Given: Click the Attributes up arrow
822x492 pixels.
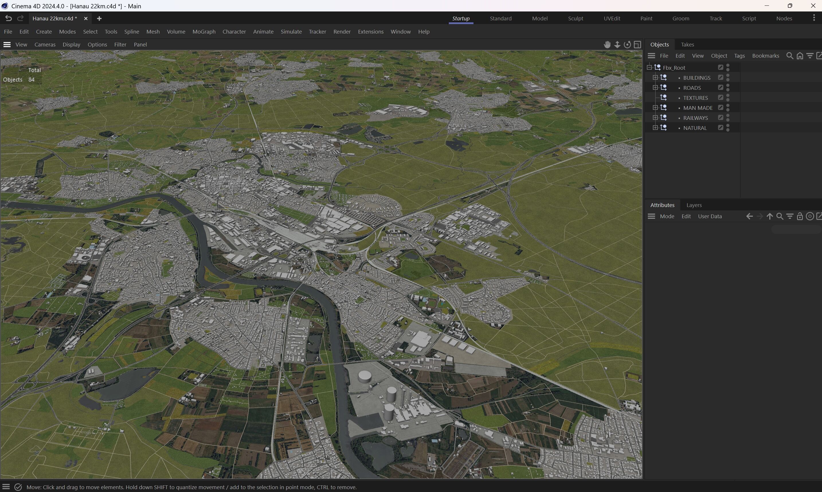Looking at the screenshot, I should pos(770,216).
